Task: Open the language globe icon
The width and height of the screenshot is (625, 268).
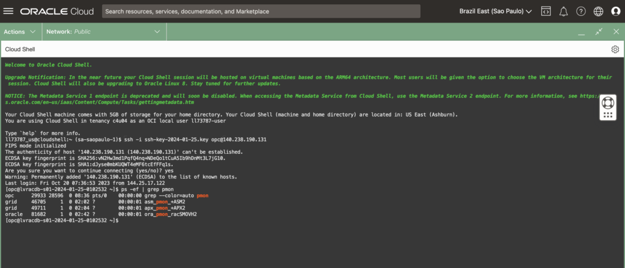Action: (x=598, y=11)
